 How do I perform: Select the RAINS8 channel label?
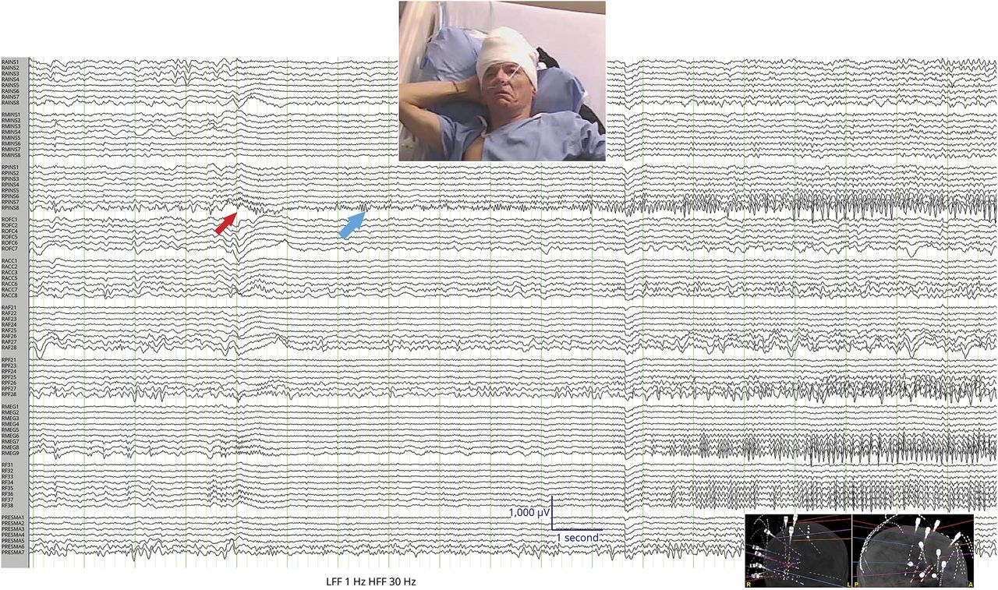[10, 103]
